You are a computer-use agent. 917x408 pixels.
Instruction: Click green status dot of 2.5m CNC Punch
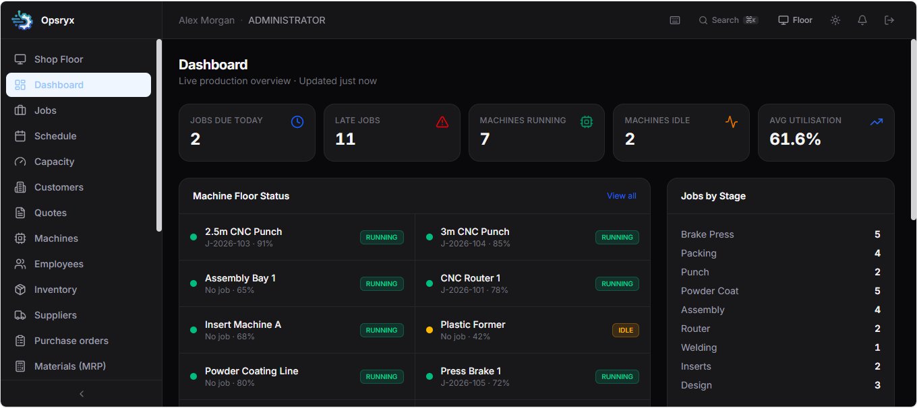click(x=194, y=237)
